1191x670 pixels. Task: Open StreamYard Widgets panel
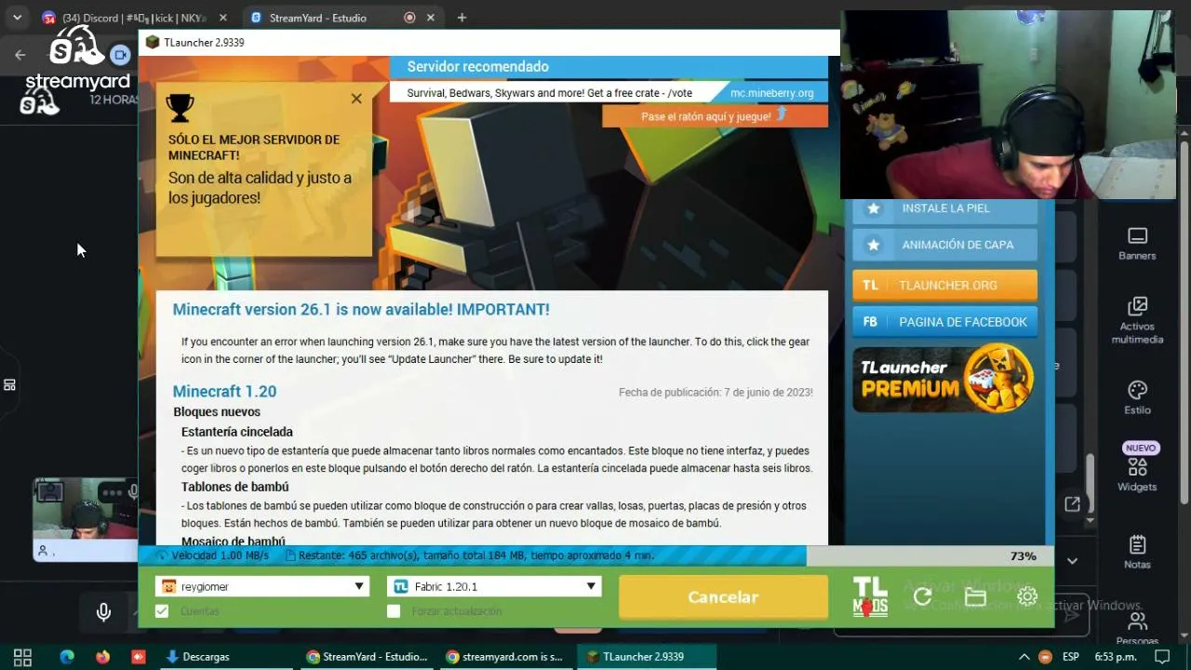(x=1137, y=474)
